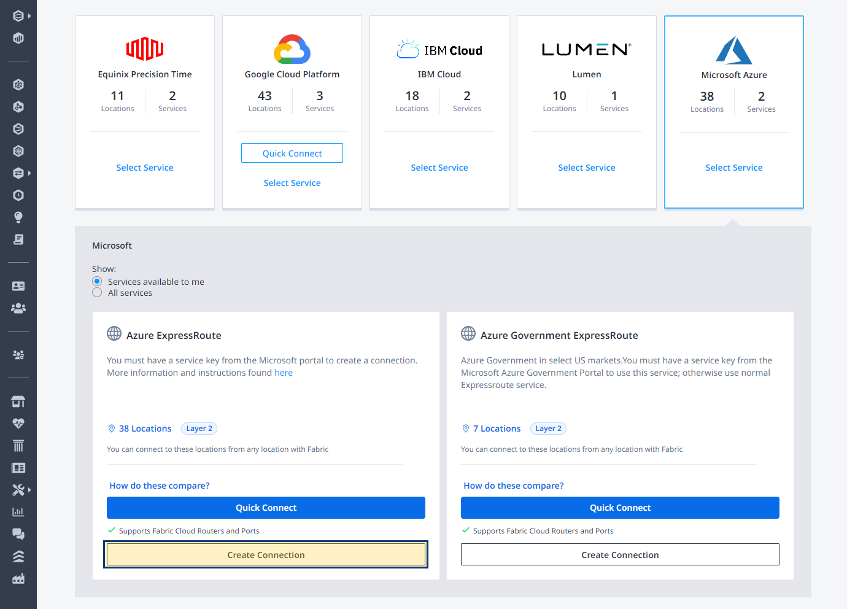Click Create Connection for Azure Government ExpressRoute
The image size is (847, 609).
[x=620, y=554]
